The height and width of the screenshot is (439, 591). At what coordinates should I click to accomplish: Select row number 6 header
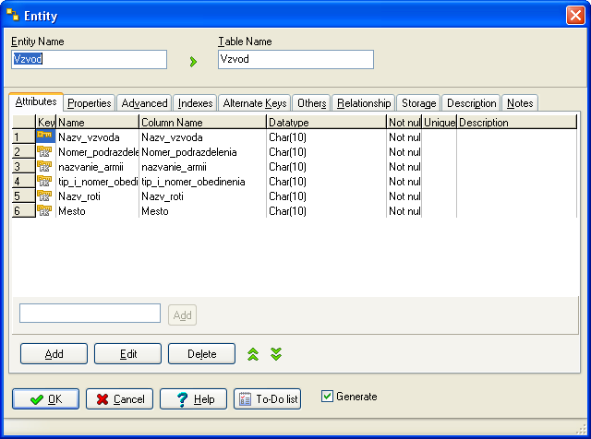pos(24,210)
